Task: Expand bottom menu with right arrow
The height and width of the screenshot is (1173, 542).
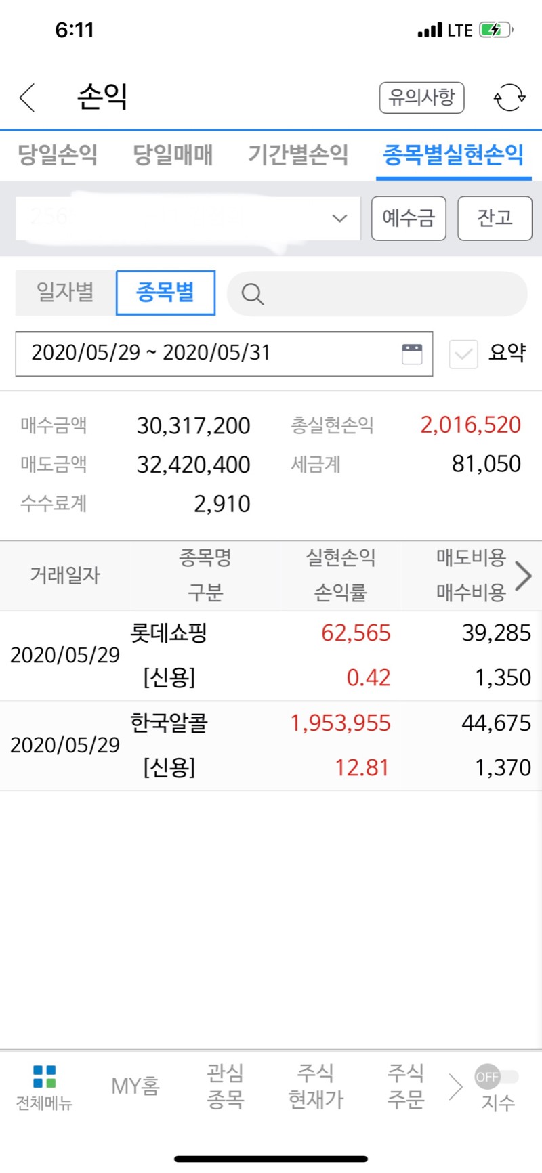Action: pyautogui.click(x=455, y=1087)
